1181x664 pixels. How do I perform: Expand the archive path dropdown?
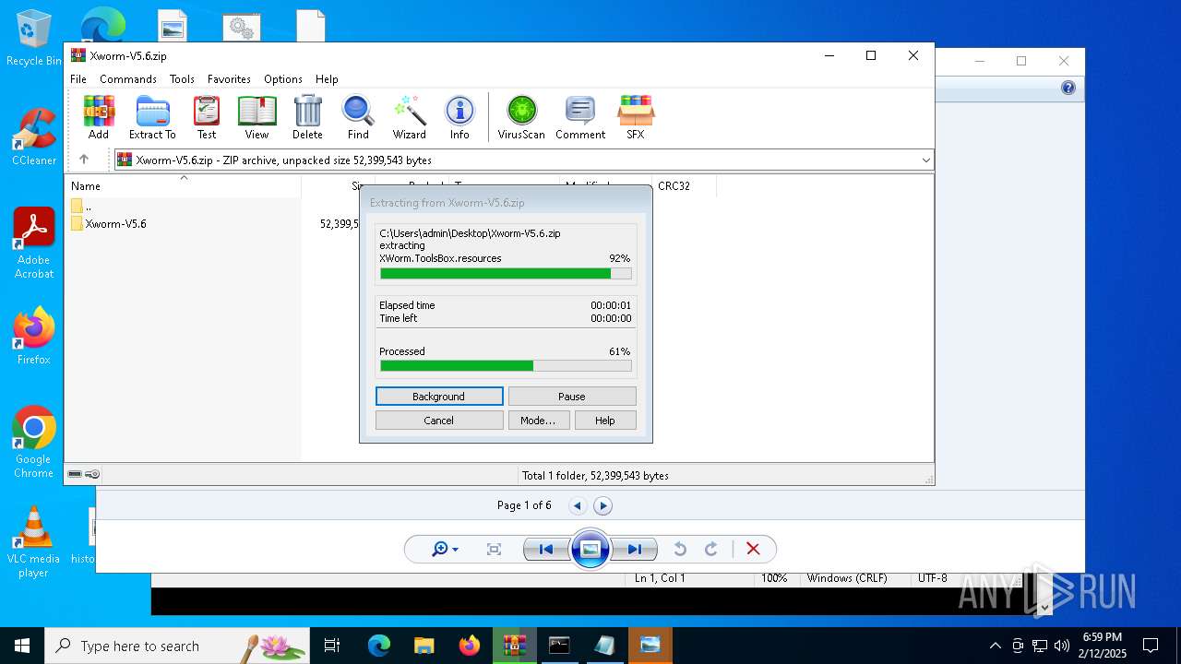(x=925, y=160)
